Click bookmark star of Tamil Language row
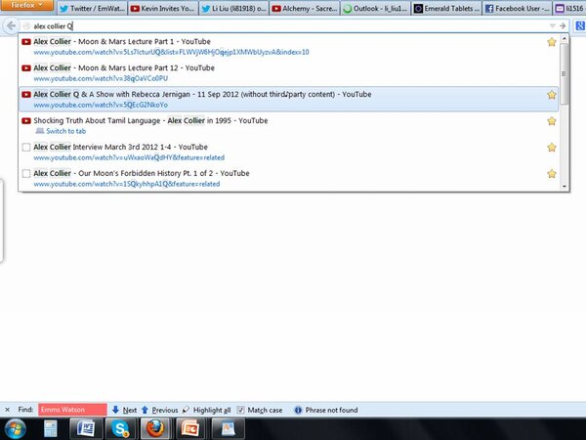This screenshot has width=586, height=440. pyautogui.click(x=552, y=121)
